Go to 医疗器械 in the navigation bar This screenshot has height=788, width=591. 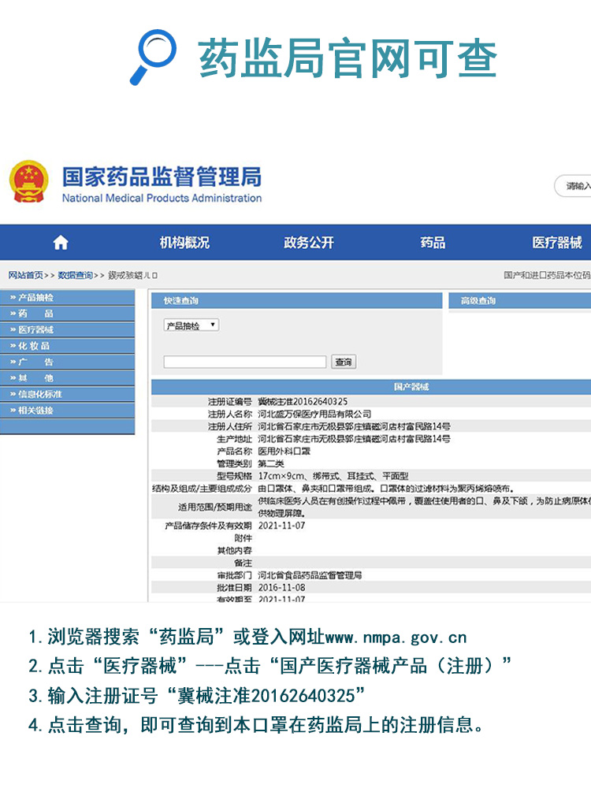point(556,243)
